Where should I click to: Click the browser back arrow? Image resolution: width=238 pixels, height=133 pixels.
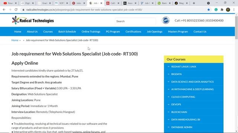pyautogui.click(x=4, y=10)
